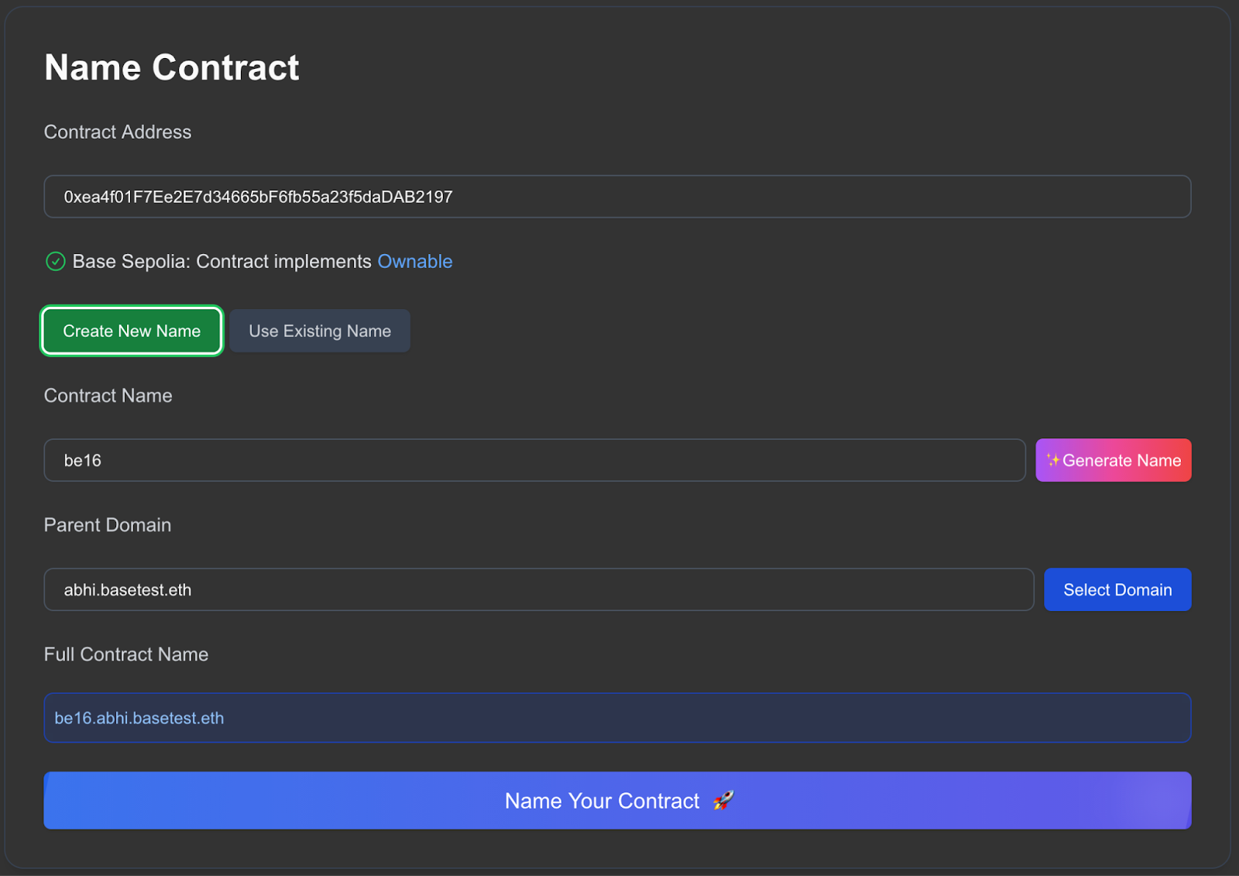1239x876 pixels.
Task: Select the Create New Name option
Action: [132, 332]
